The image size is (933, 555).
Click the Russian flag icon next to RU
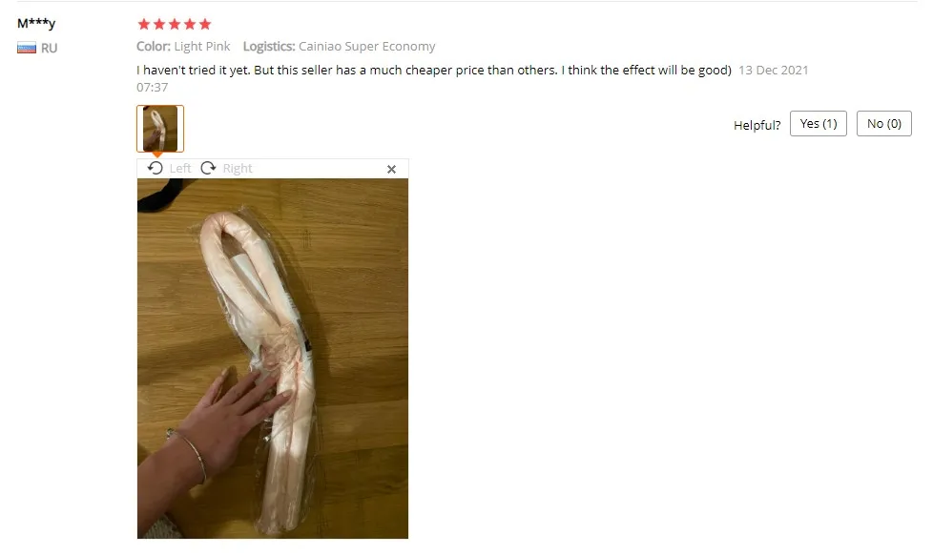tap(27, 49)
